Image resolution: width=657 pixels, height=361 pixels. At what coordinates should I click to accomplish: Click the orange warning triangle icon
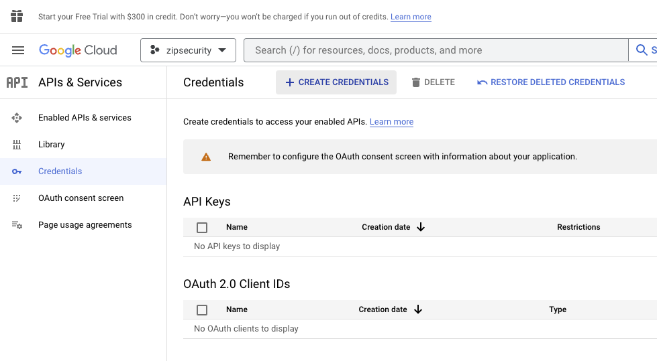[x=206, y=157]
